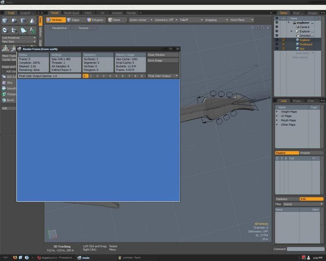Toggle visibility of the Fretboard item

tap(277, 44)
